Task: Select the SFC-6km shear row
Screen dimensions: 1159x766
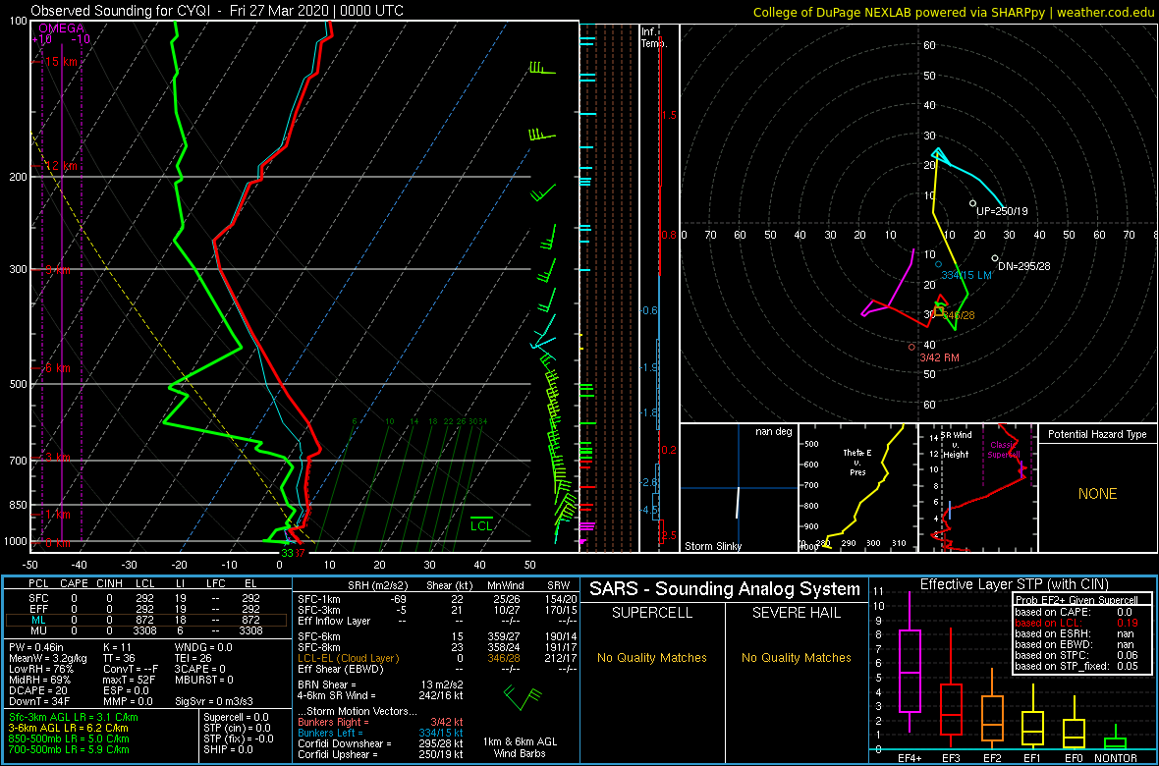Action: click(x=436, y=636)
